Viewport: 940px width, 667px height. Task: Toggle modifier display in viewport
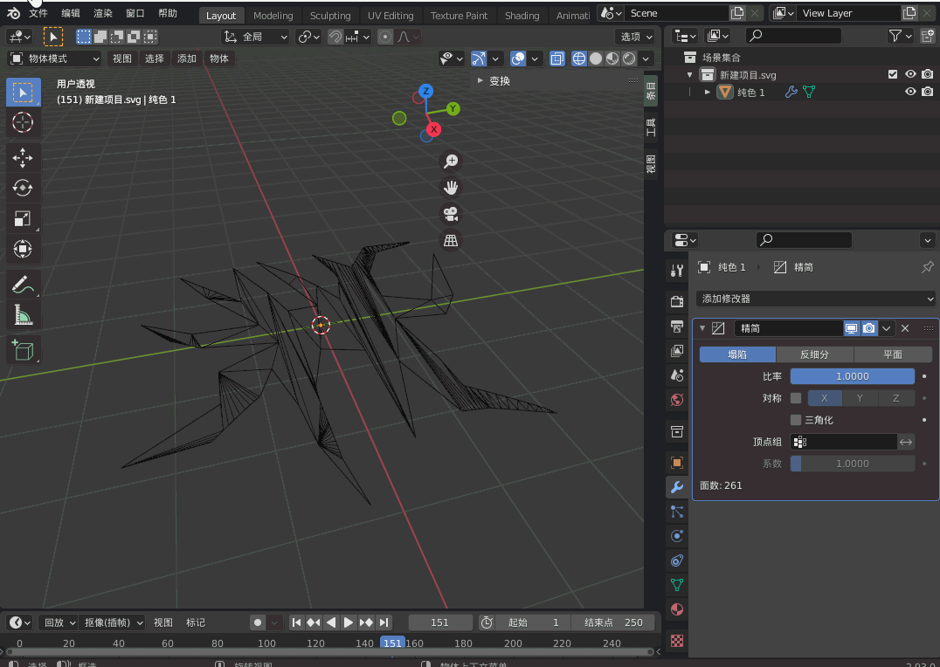tap(851, 328)
